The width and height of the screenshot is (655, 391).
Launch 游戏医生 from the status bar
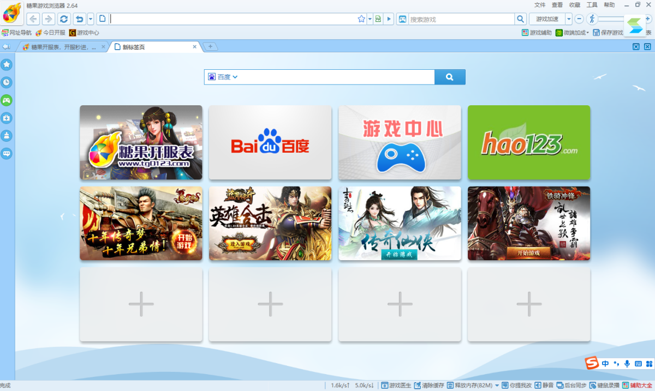[x=396, y=385]
